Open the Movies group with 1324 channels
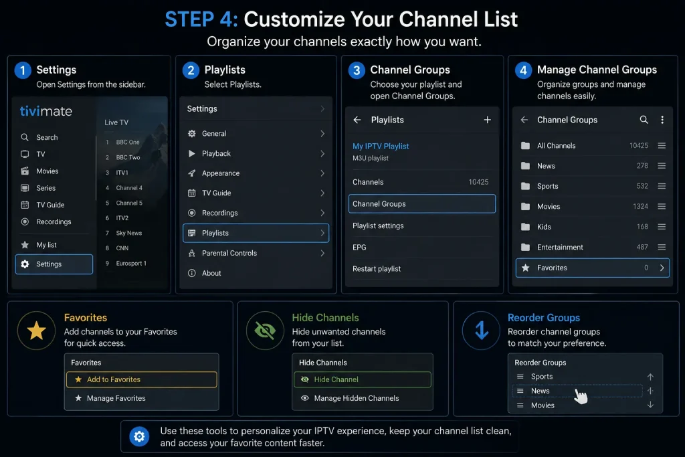685x457 pixels. [x=593, y=206]
